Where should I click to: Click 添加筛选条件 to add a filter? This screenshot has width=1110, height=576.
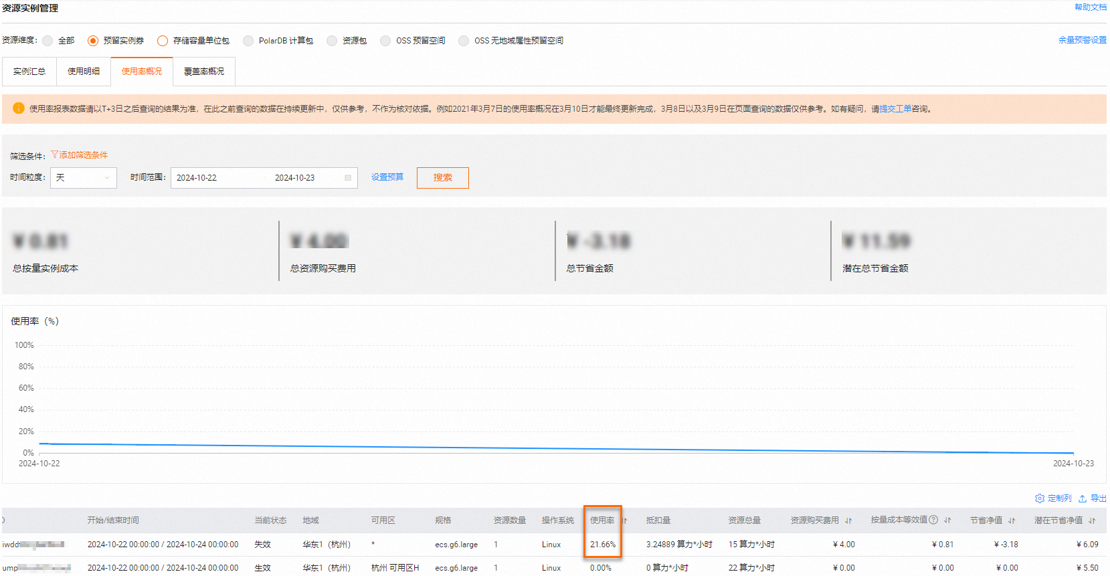[83, 155]
